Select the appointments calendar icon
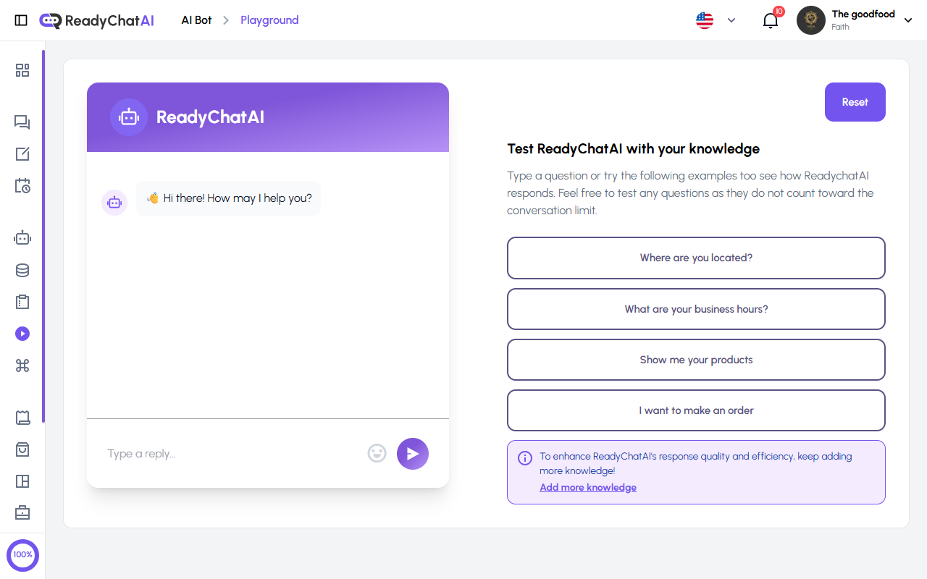Viewport: 927px width, 579px height. (22, 186)
